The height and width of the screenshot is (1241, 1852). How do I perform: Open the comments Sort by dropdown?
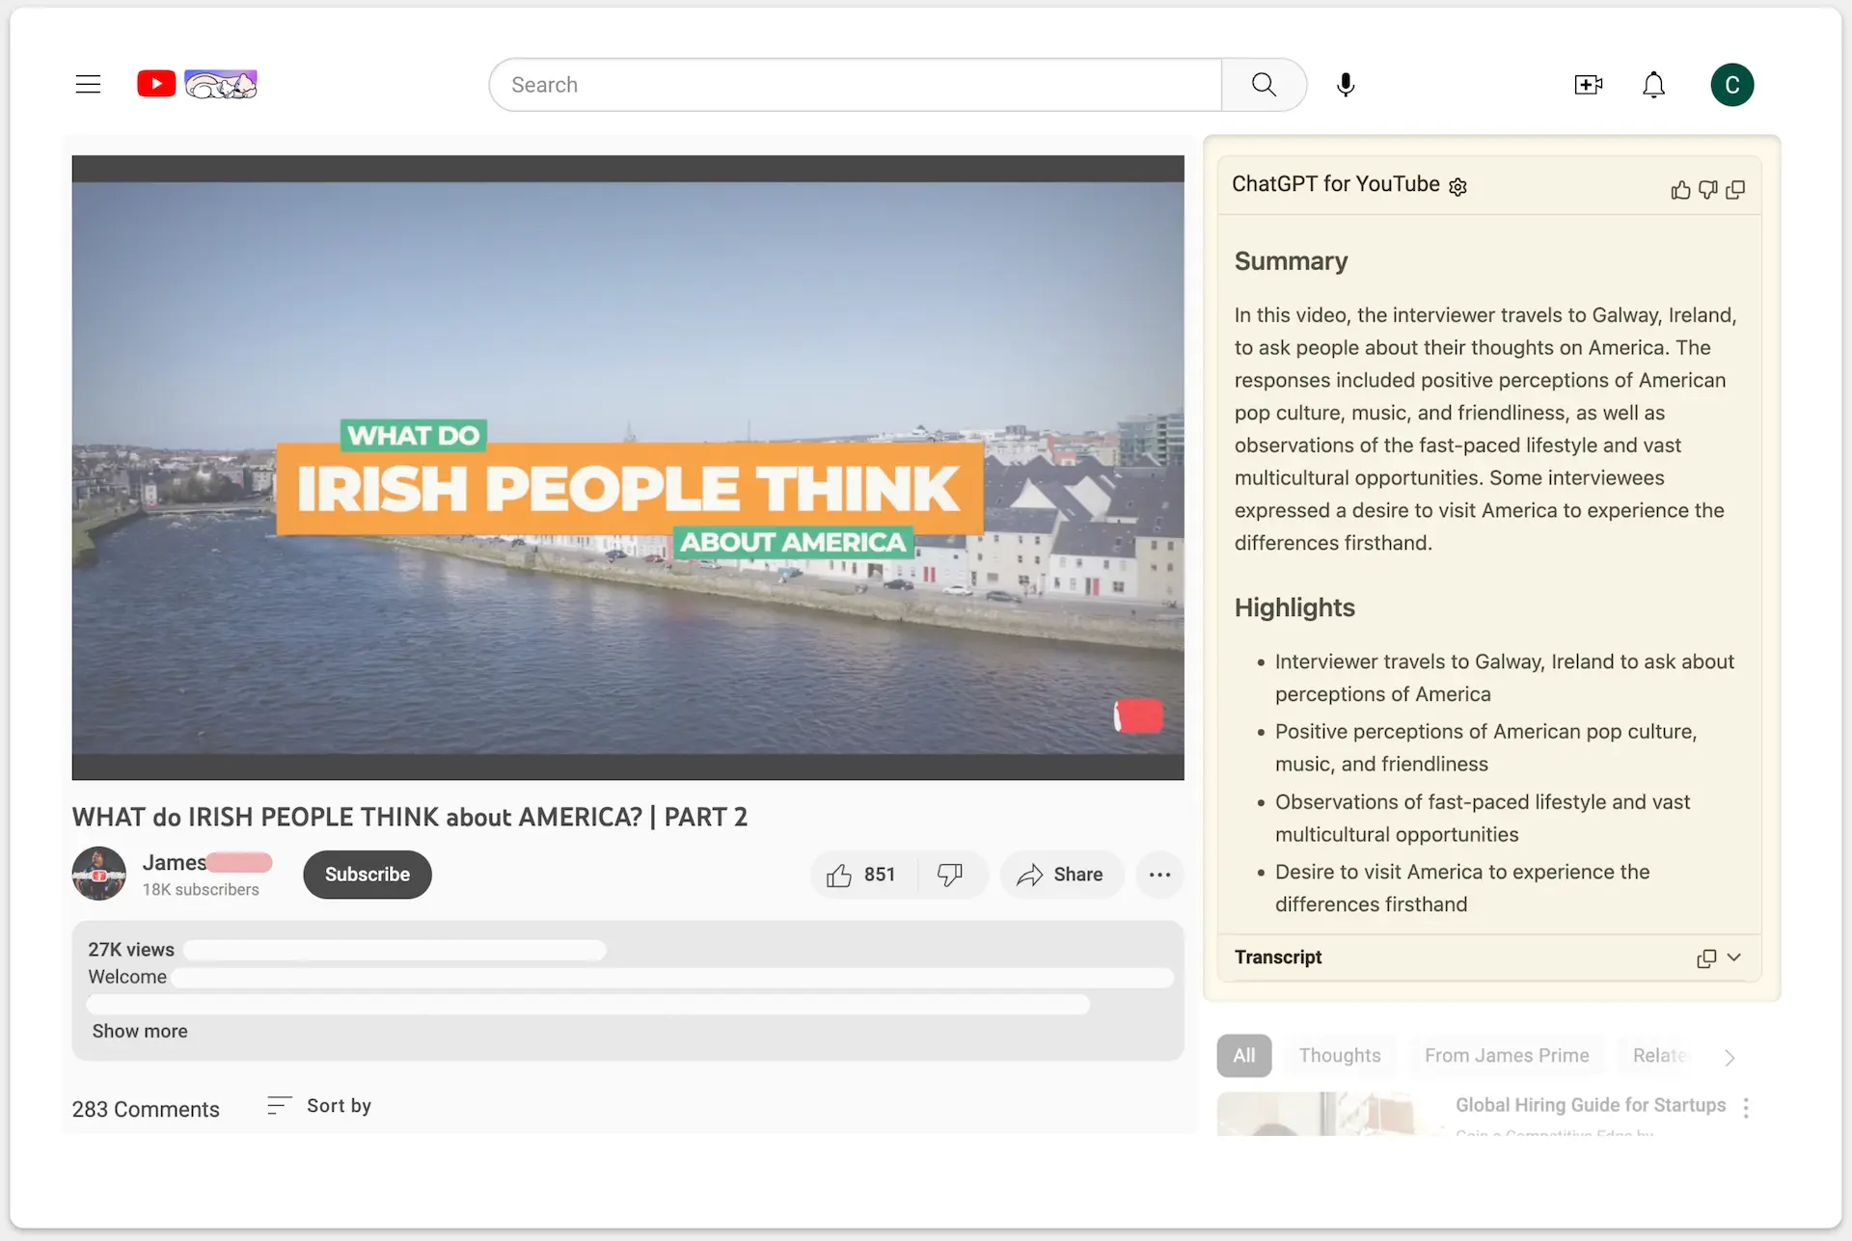click(x=317, y=1105)
